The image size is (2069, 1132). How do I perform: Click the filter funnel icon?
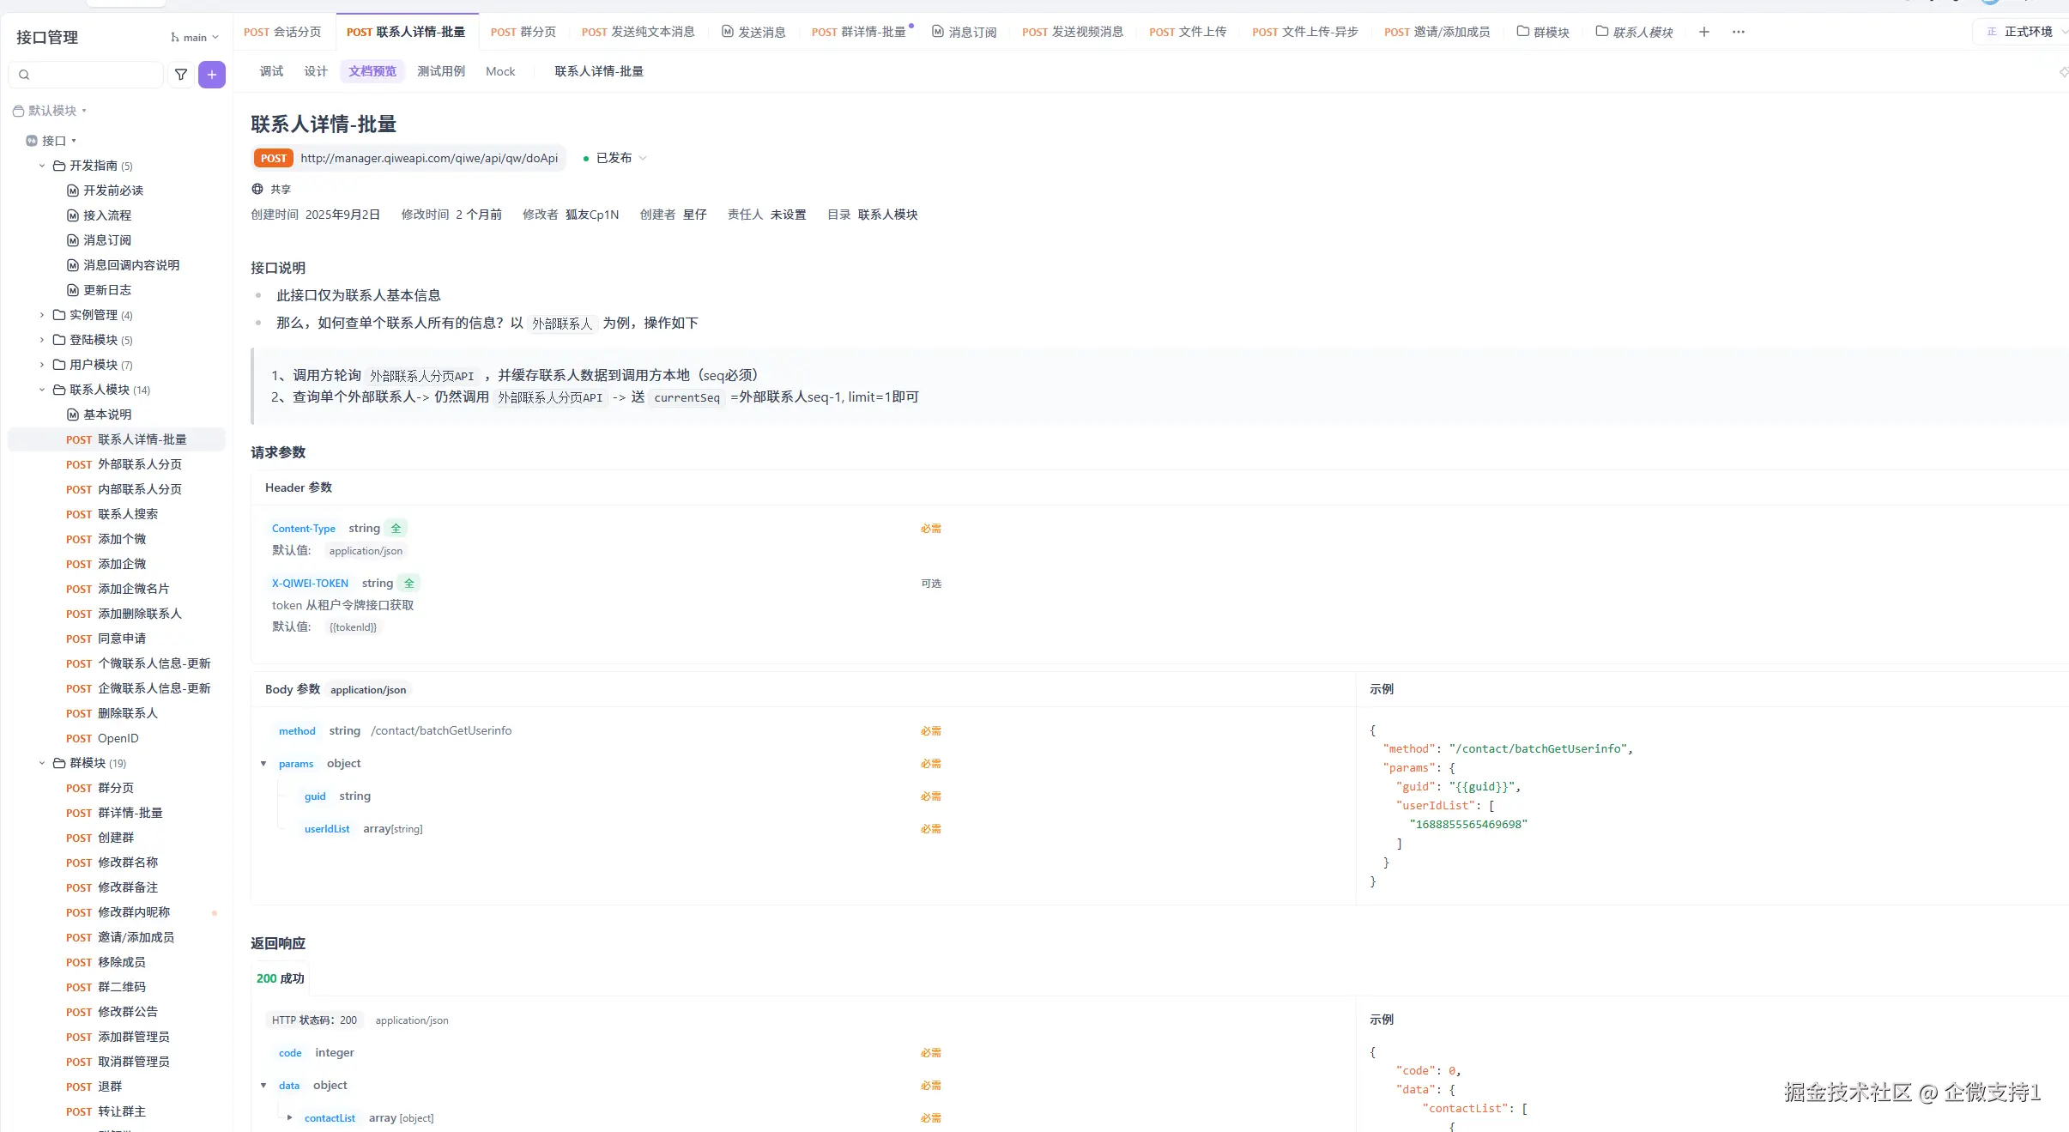[181, 75]
